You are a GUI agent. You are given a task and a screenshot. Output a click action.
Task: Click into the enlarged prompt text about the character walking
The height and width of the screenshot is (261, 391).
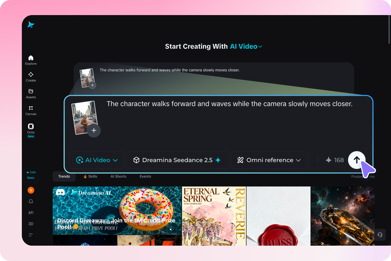(x=230, y=104)
